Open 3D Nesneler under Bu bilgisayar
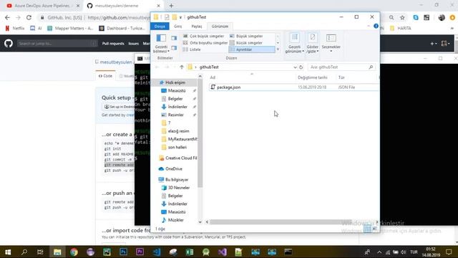 179,188
